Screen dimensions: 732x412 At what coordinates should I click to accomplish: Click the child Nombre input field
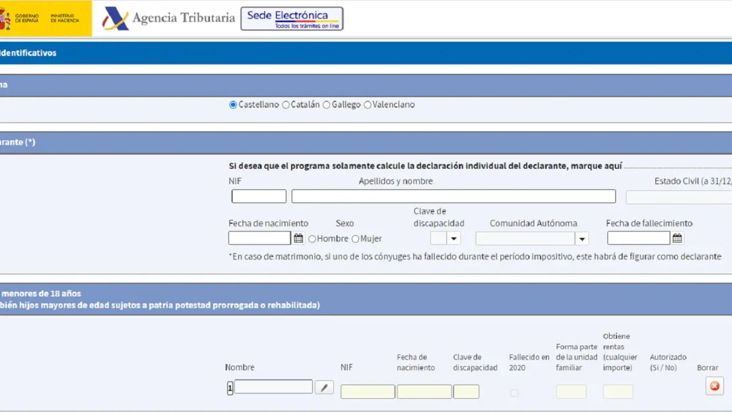coord(273,387)
